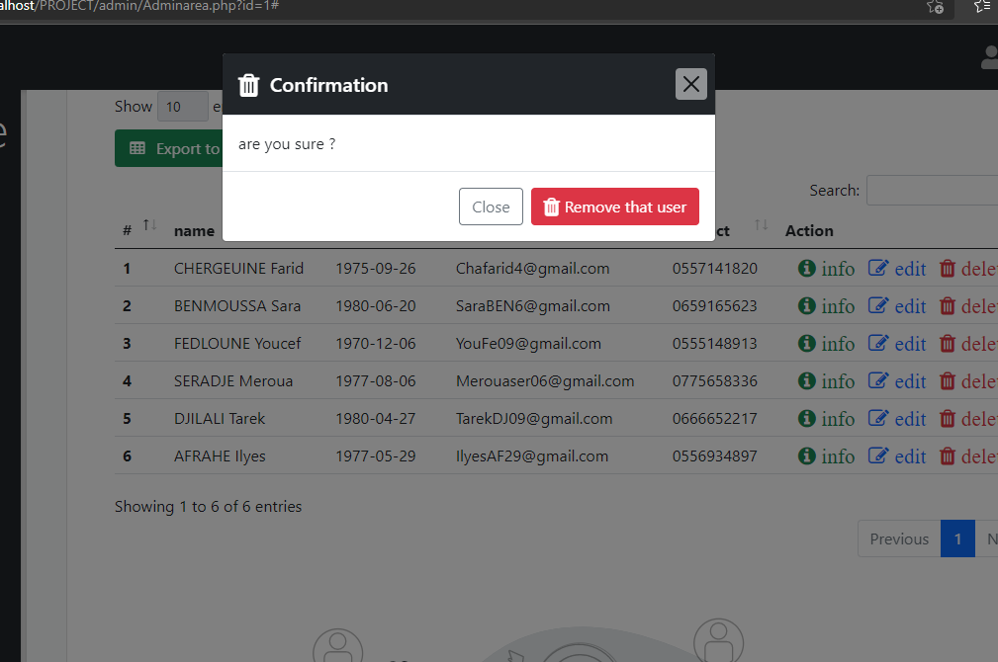Click edit icon for AFRAHE Ilyes
This screenshot has height=662, width=998.
[877, 455]
